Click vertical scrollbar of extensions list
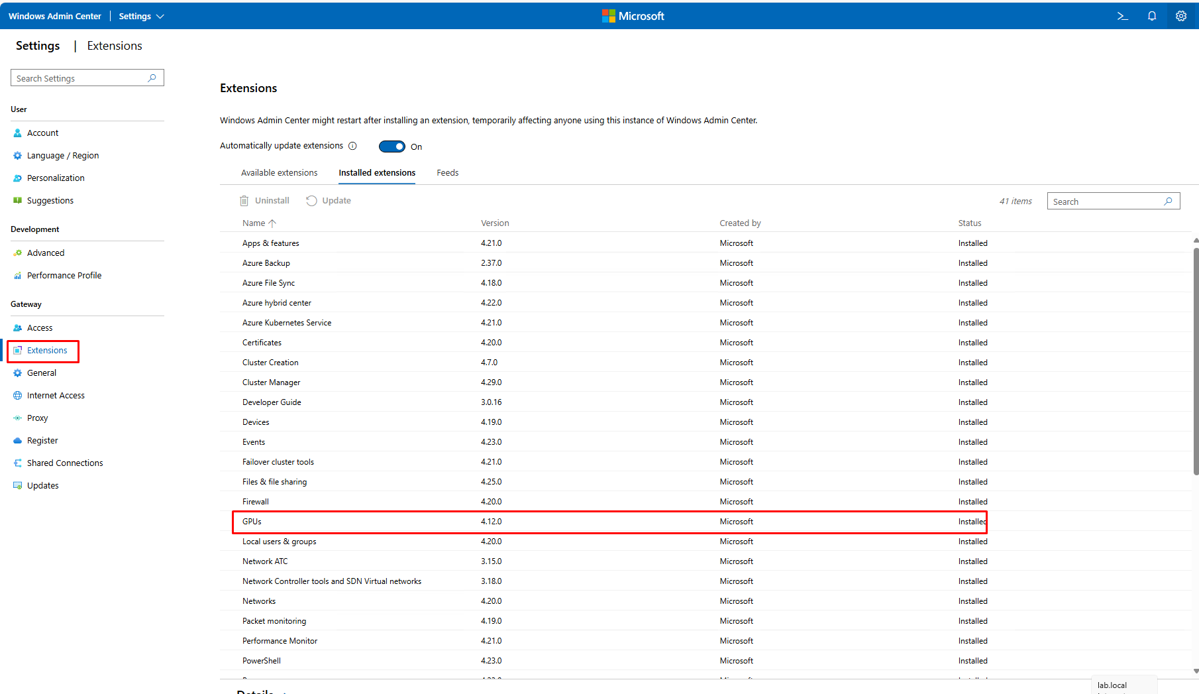Screen dimensions: 1199x694 pyautogui.click(x=1196, y=361)
